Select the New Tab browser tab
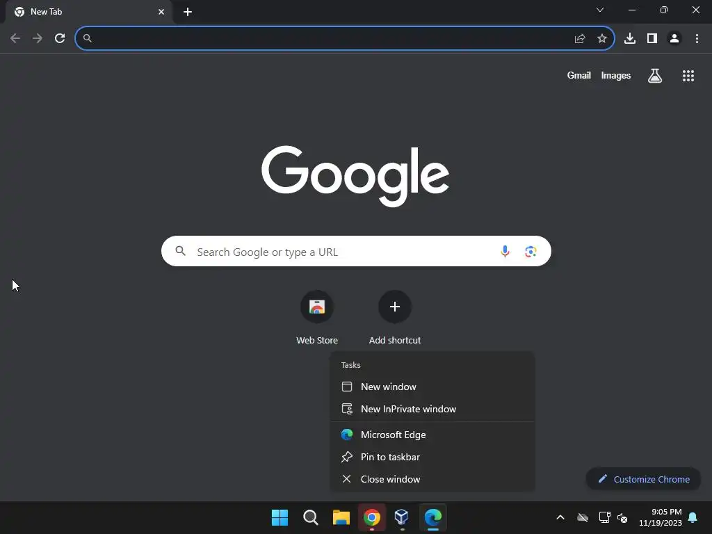 pos(89,12)
